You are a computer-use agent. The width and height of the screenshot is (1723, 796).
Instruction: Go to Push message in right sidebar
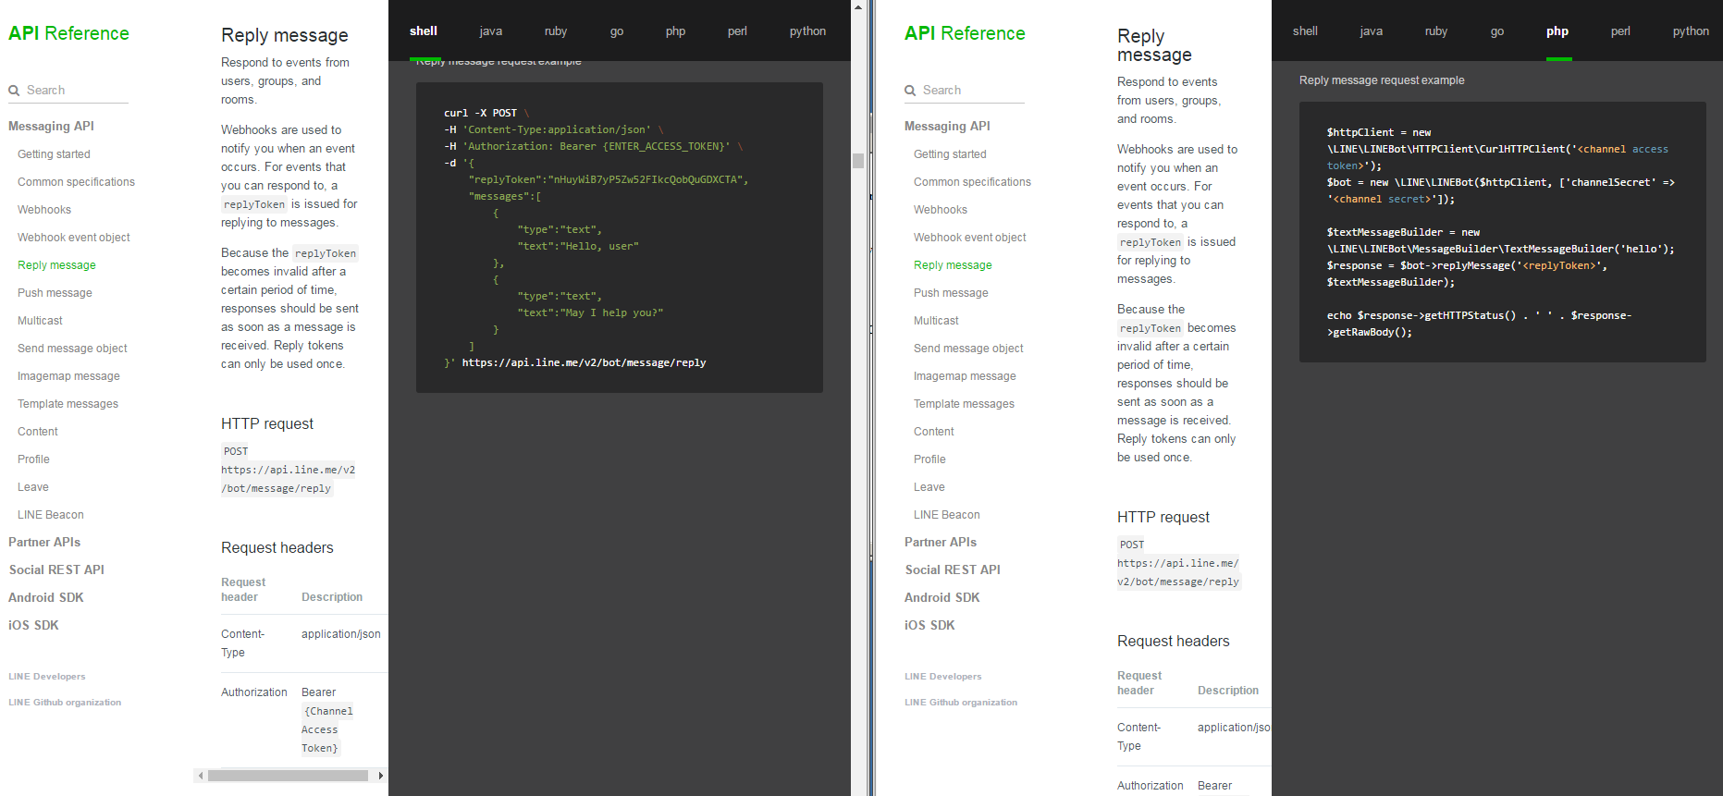[x=951, y=293]
